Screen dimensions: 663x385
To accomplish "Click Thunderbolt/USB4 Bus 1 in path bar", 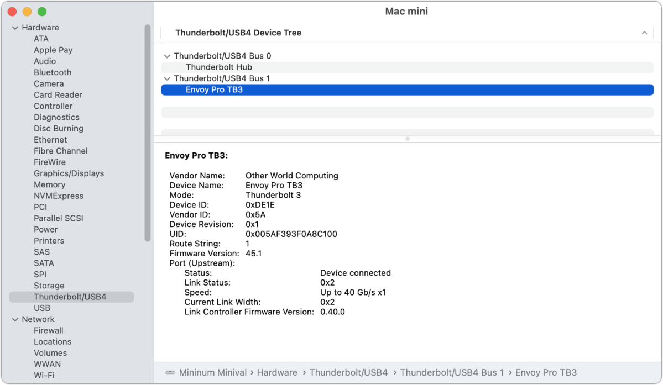I will tap(452, 372).
